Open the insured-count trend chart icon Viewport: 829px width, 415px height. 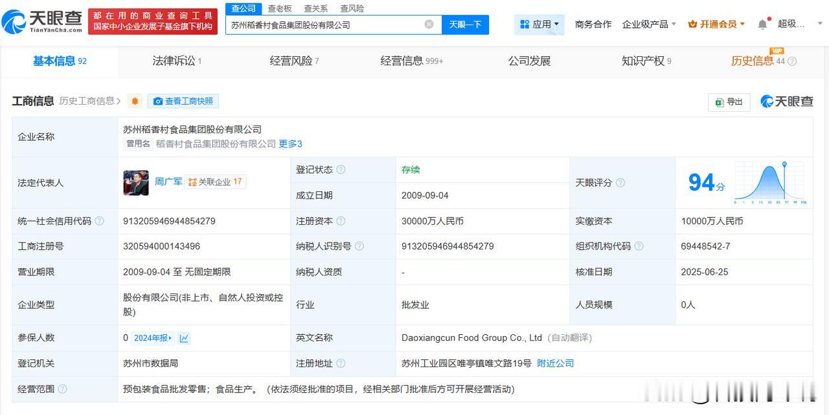(x=184, y=338)
